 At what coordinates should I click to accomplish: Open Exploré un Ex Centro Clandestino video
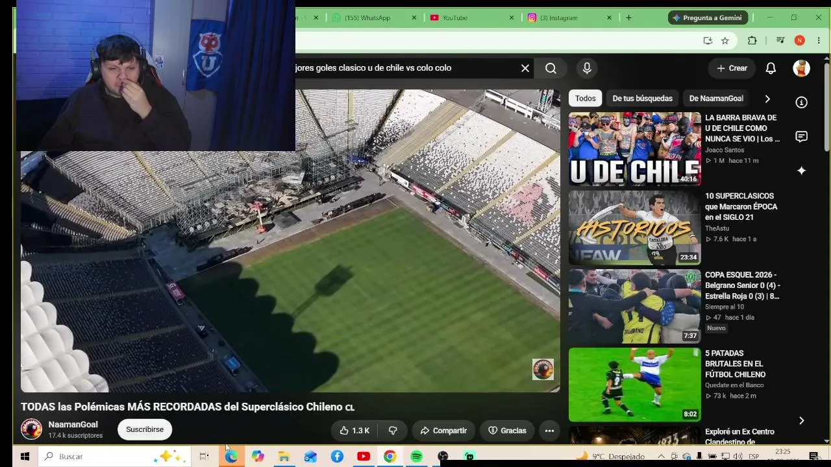point(739,437)
